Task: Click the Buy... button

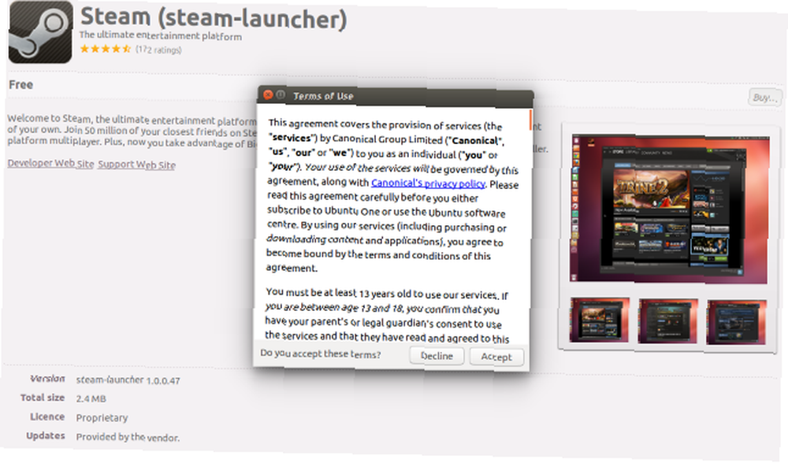Action: point(765,98)
